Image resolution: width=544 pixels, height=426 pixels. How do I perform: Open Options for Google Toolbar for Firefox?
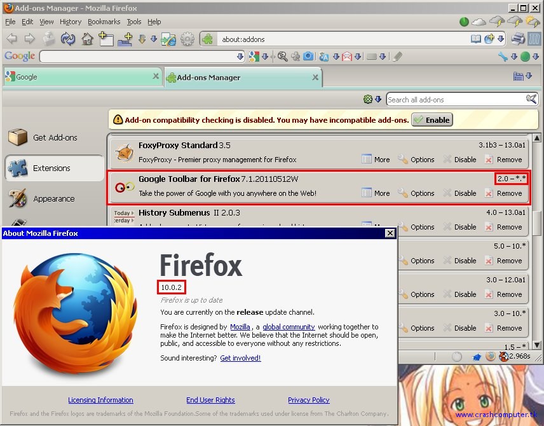[x=416, y=193]
